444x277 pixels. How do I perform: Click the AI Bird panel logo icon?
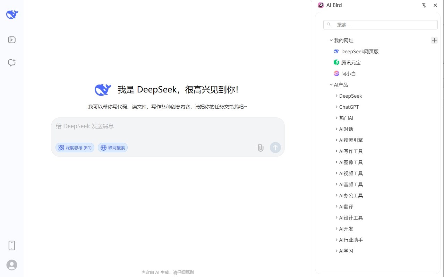pyautogui.click(x=321, y=5)
